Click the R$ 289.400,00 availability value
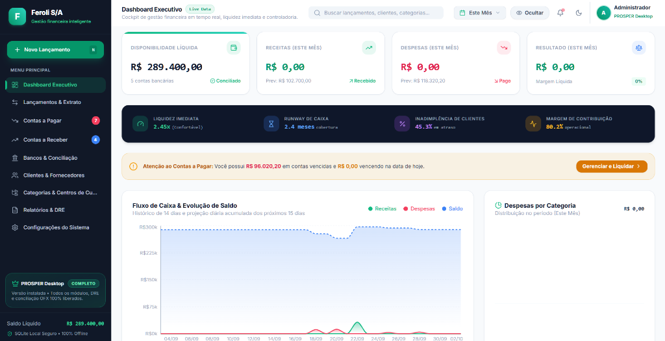Screen dimensions: 665x341 tap(166, 67)
